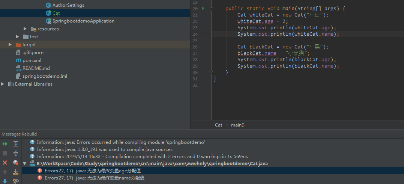The width and height of the screenshot is (404, 184).
Task: Select the Messages Rebuild tab
Action: 19,134
